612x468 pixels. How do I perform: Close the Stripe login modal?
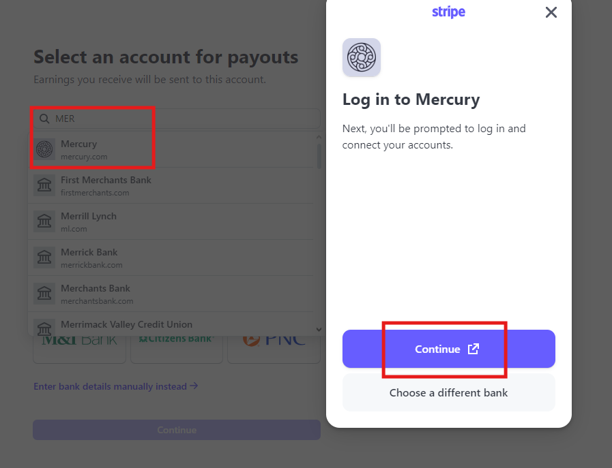pos(551,12)
